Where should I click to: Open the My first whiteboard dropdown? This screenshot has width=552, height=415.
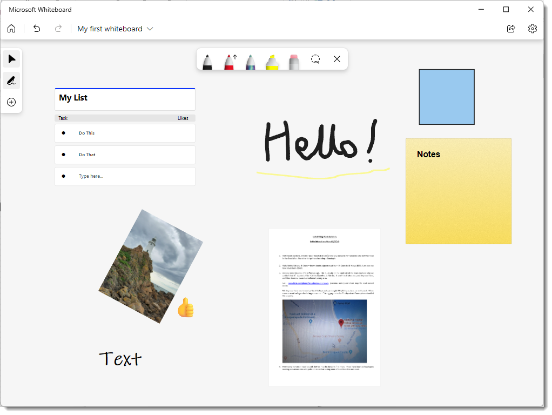tap(150, 29)
